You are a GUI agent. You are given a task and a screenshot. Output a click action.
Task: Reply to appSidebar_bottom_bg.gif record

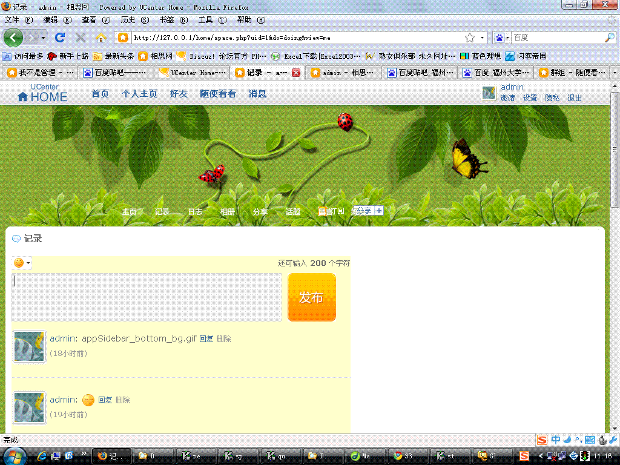[206, 339]
